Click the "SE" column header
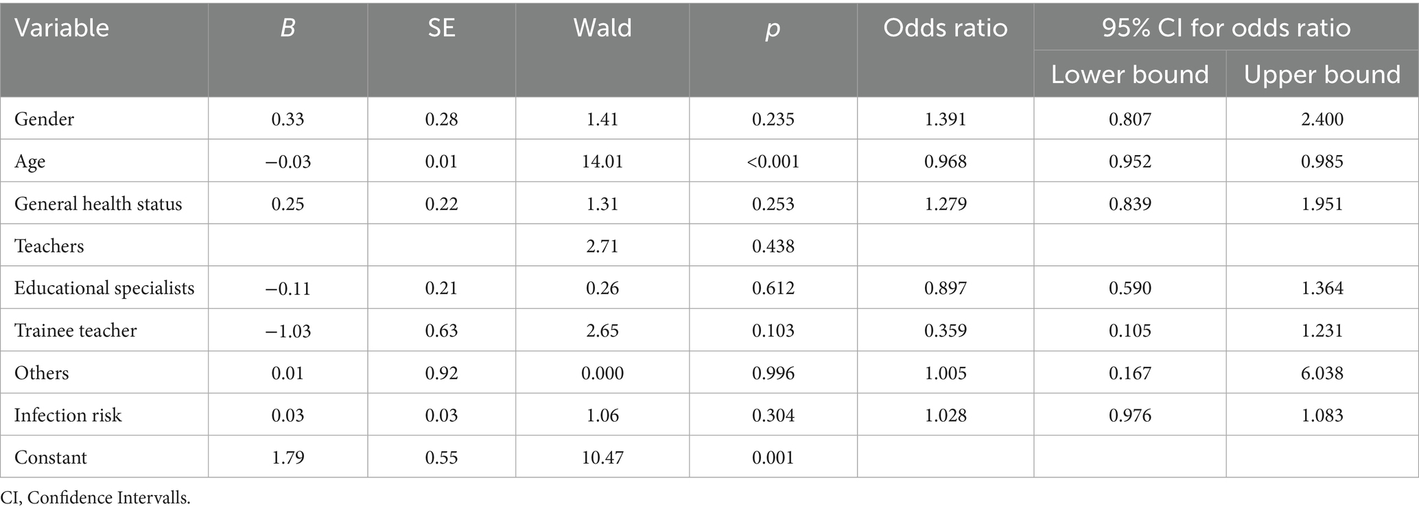 441,28
